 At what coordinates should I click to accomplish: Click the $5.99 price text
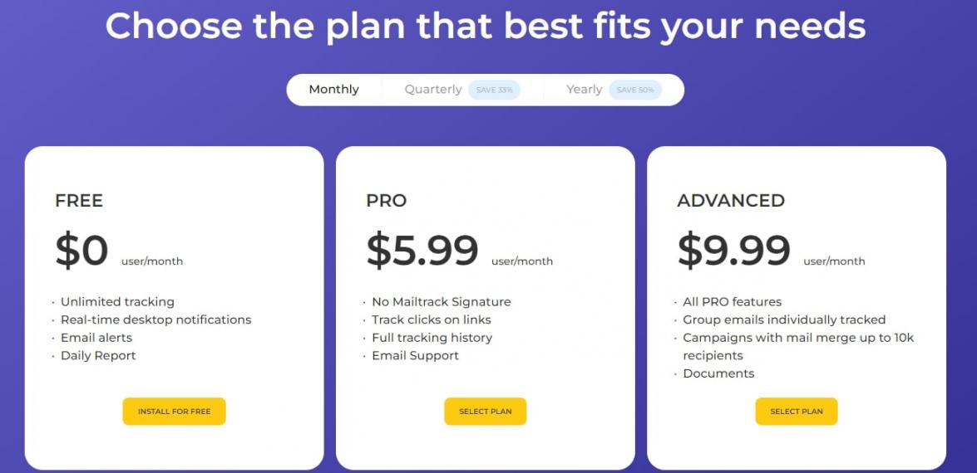coord(422,251)
